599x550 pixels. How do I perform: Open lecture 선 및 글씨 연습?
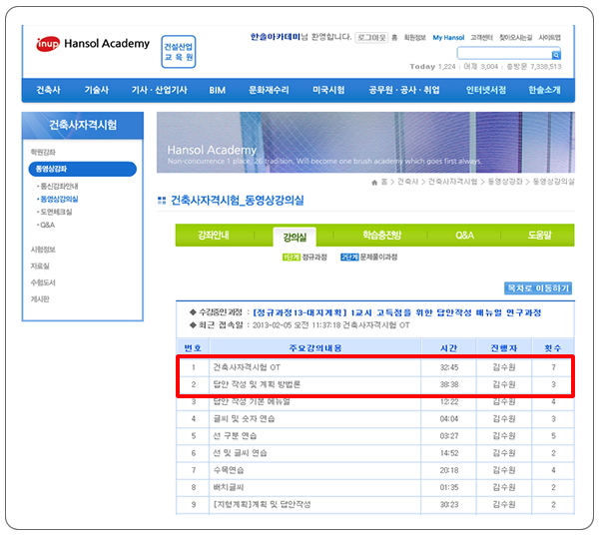click(240, 453)
